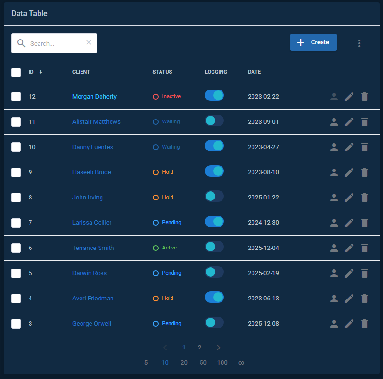Delete the Danny Fuentes row

(364, 147)
